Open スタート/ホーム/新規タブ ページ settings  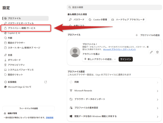coord(26,48)
